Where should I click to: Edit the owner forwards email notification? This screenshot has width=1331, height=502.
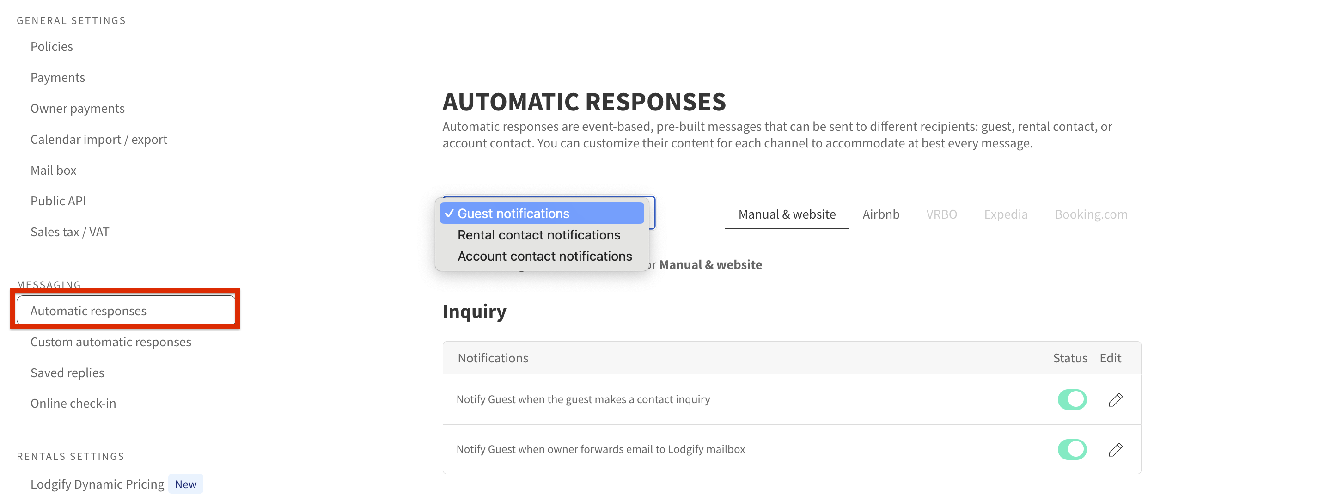(1115, 449)
